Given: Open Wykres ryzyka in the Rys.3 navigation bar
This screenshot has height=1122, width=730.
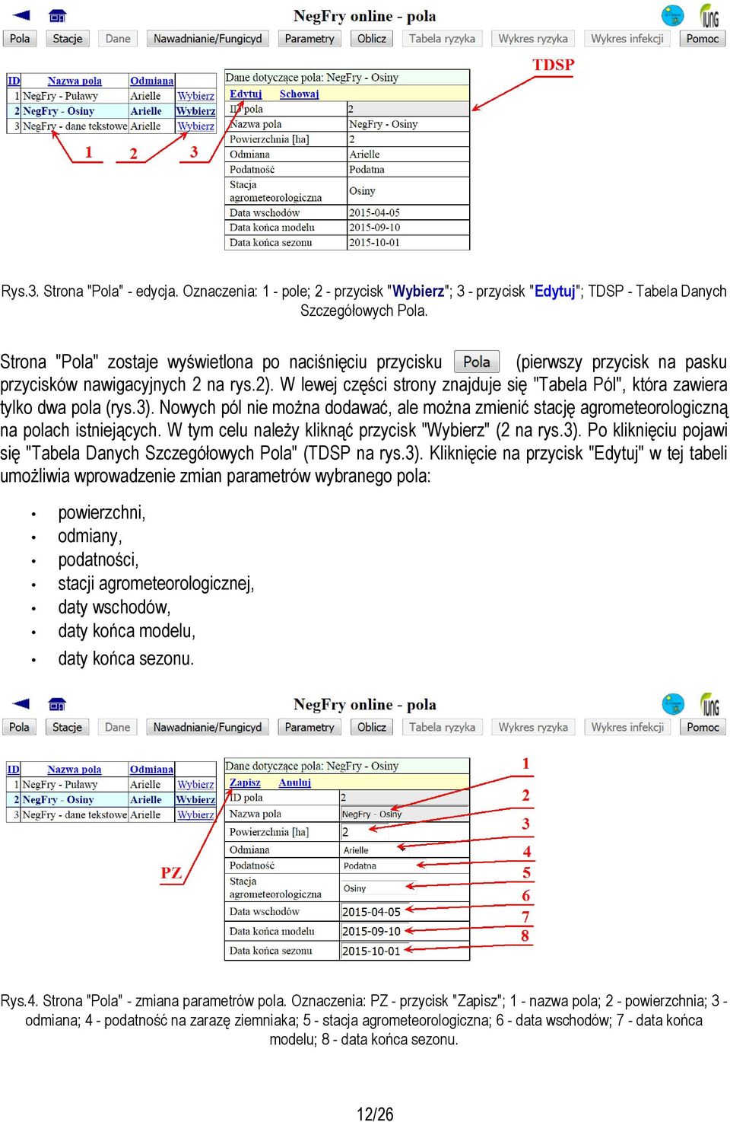Looking at the screenshot, I should pos(533,38).
